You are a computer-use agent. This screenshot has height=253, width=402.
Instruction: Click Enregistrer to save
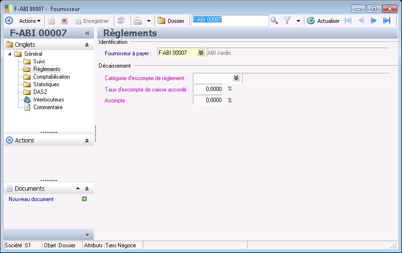coord(91,21)
